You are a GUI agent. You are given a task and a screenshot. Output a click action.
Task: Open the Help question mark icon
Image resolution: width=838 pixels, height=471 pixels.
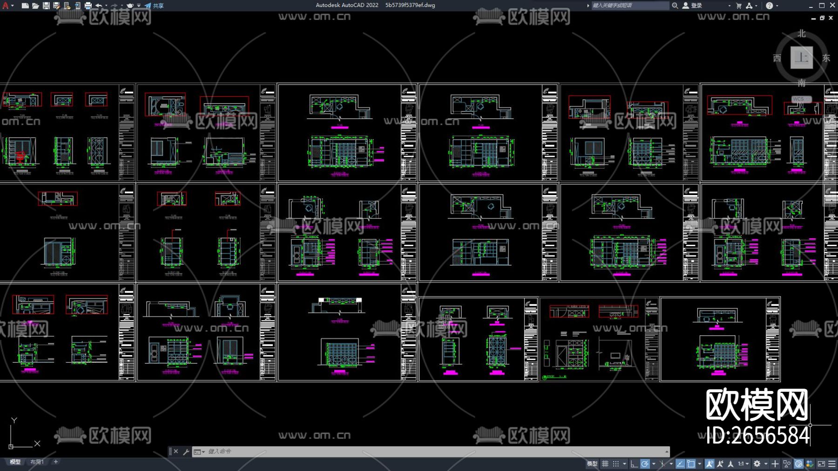(x=769, y=6)
